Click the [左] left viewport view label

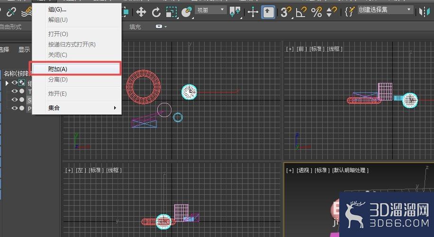(81, 170)
